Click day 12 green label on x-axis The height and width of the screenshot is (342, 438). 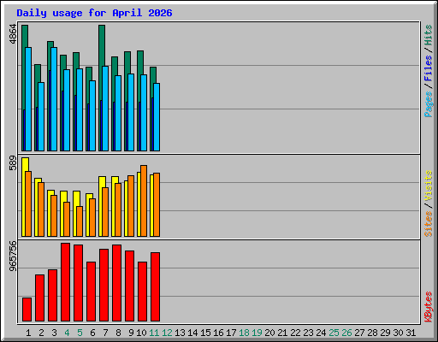click(x=167, y=333)
